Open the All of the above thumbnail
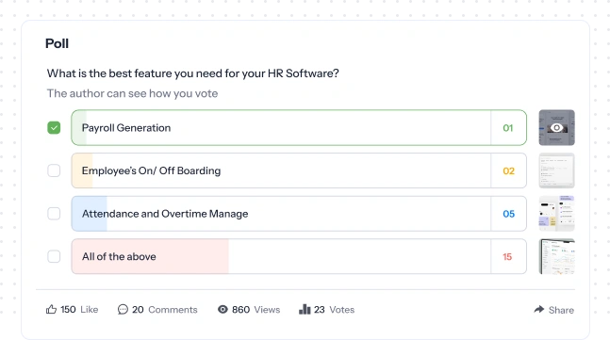 tap(556, 256)
